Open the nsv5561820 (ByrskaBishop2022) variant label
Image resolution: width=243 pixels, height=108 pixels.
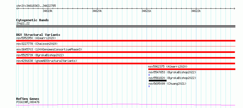click(172, 78)
